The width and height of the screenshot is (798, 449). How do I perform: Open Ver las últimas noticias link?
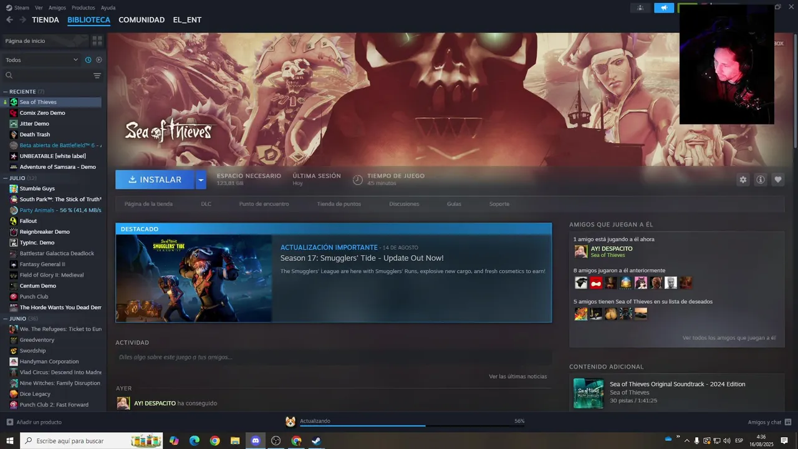[517, 377]
